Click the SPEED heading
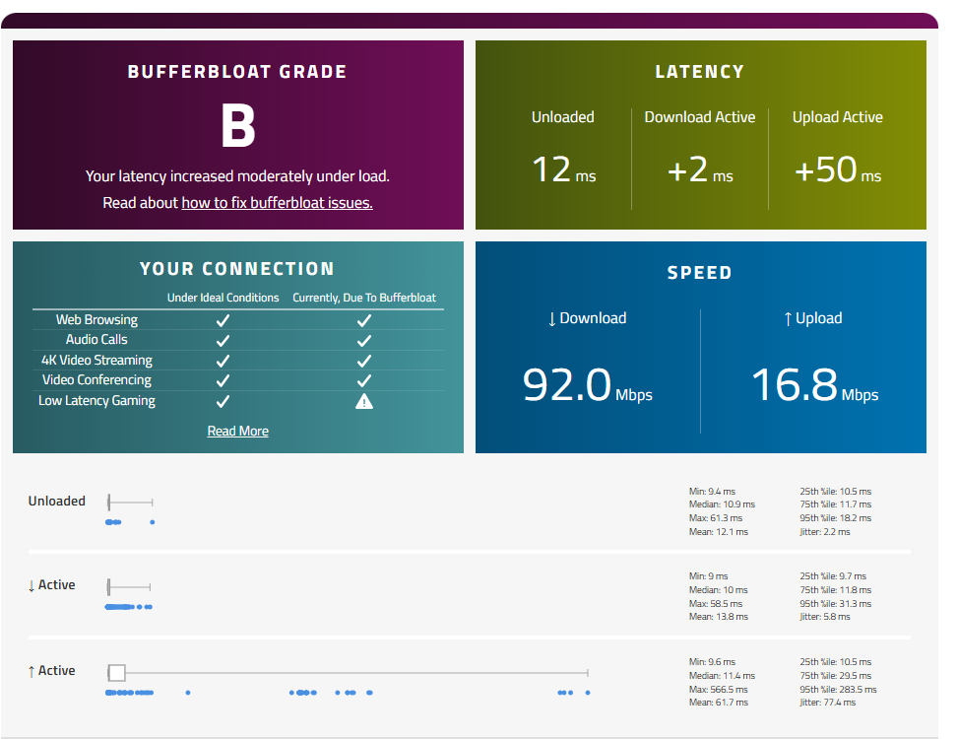This screenshot has width=958, height=739. click(x=700, y=273)
